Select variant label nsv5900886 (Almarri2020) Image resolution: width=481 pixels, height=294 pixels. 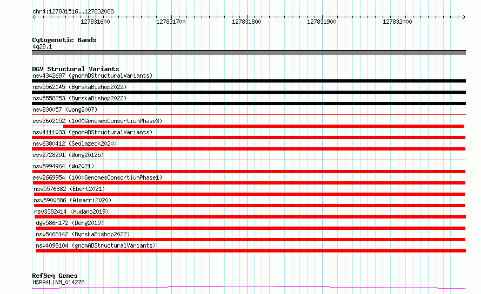click(72, 200)
